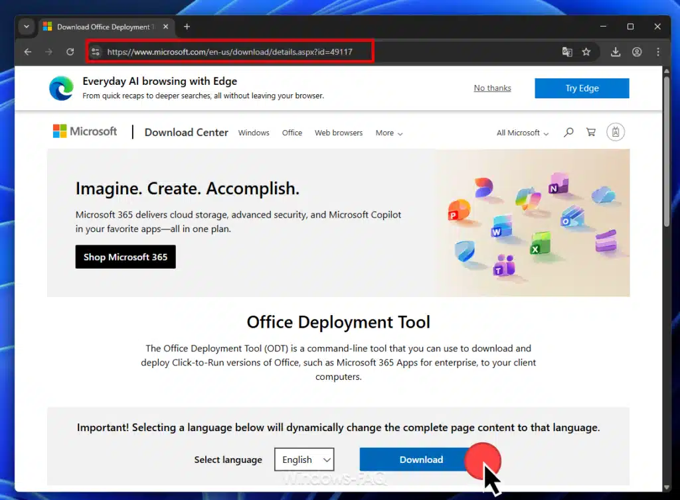Click Shop Microsoft 365 button
Screen dimensions: 680x500
pyautogui.click(x=126, y=257)
